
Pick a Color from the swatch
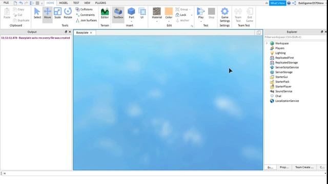click(x=169, y=13)
